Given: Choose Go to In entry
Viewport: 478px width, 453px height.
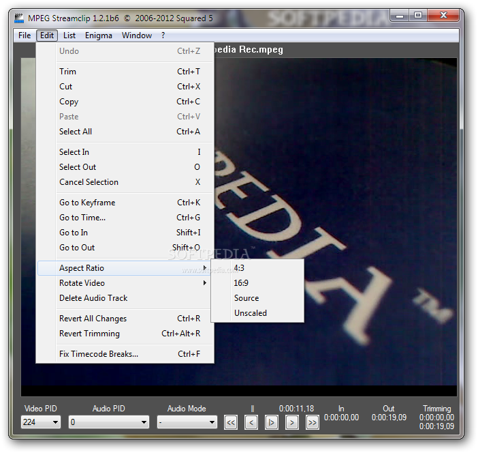Looking at the screenshot, I should (125, 233).
